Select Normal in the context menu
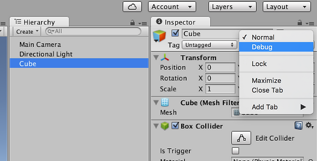This screenshot has width=317, height=161. coord(276,37)
